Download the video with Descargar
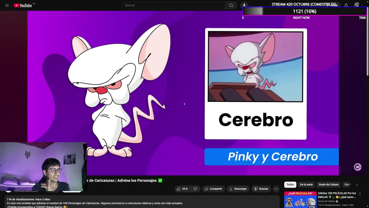369x208 pixels. click(x=238, y=189)
